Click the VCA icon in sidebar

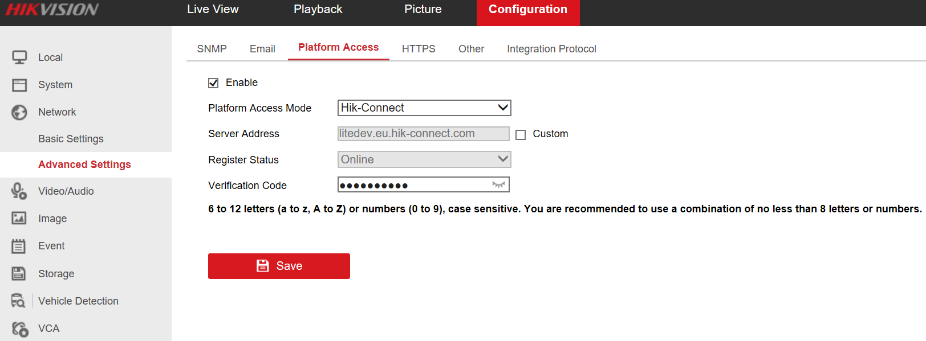coord(19,328)
